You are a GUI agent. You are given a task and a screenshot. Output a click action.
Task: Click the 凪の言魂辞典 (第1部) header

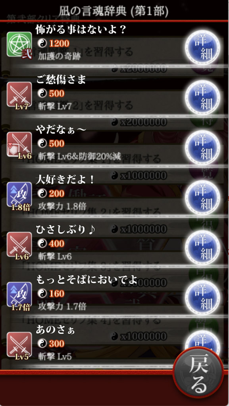pos(114,11)
